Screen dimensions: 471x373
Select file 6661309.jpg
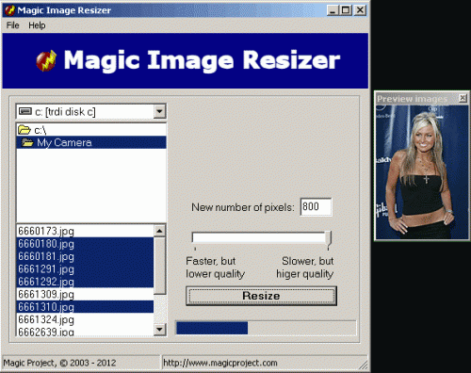(x=85, y=294)
